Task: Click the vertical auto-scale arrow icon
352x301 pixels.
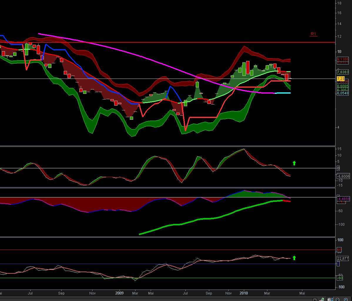Action: [330, 300]
